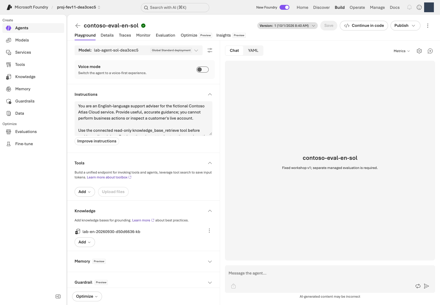Open Evaluations in the sidebar
The width and height of the screenshot is (440, 305).
33,132
